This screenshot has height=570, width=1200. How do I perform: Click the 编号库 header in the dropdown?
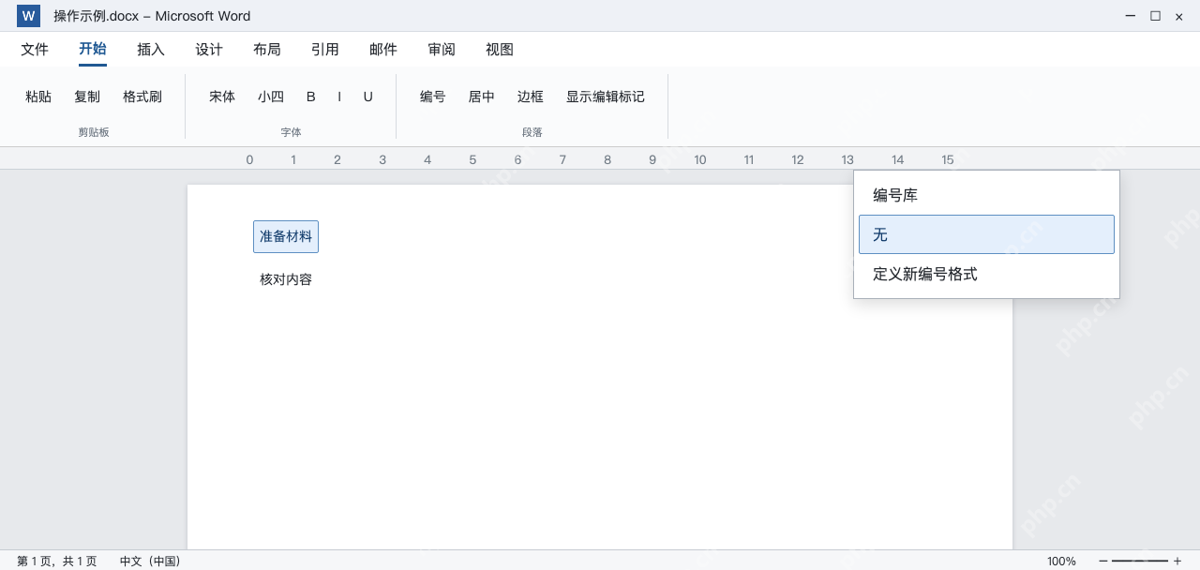(x=895, y=195)
